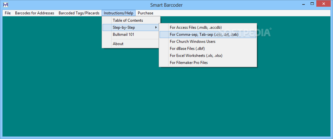This screenshot has height=139, width=333.
Task: Open the File menu
Action: point(8,13)
